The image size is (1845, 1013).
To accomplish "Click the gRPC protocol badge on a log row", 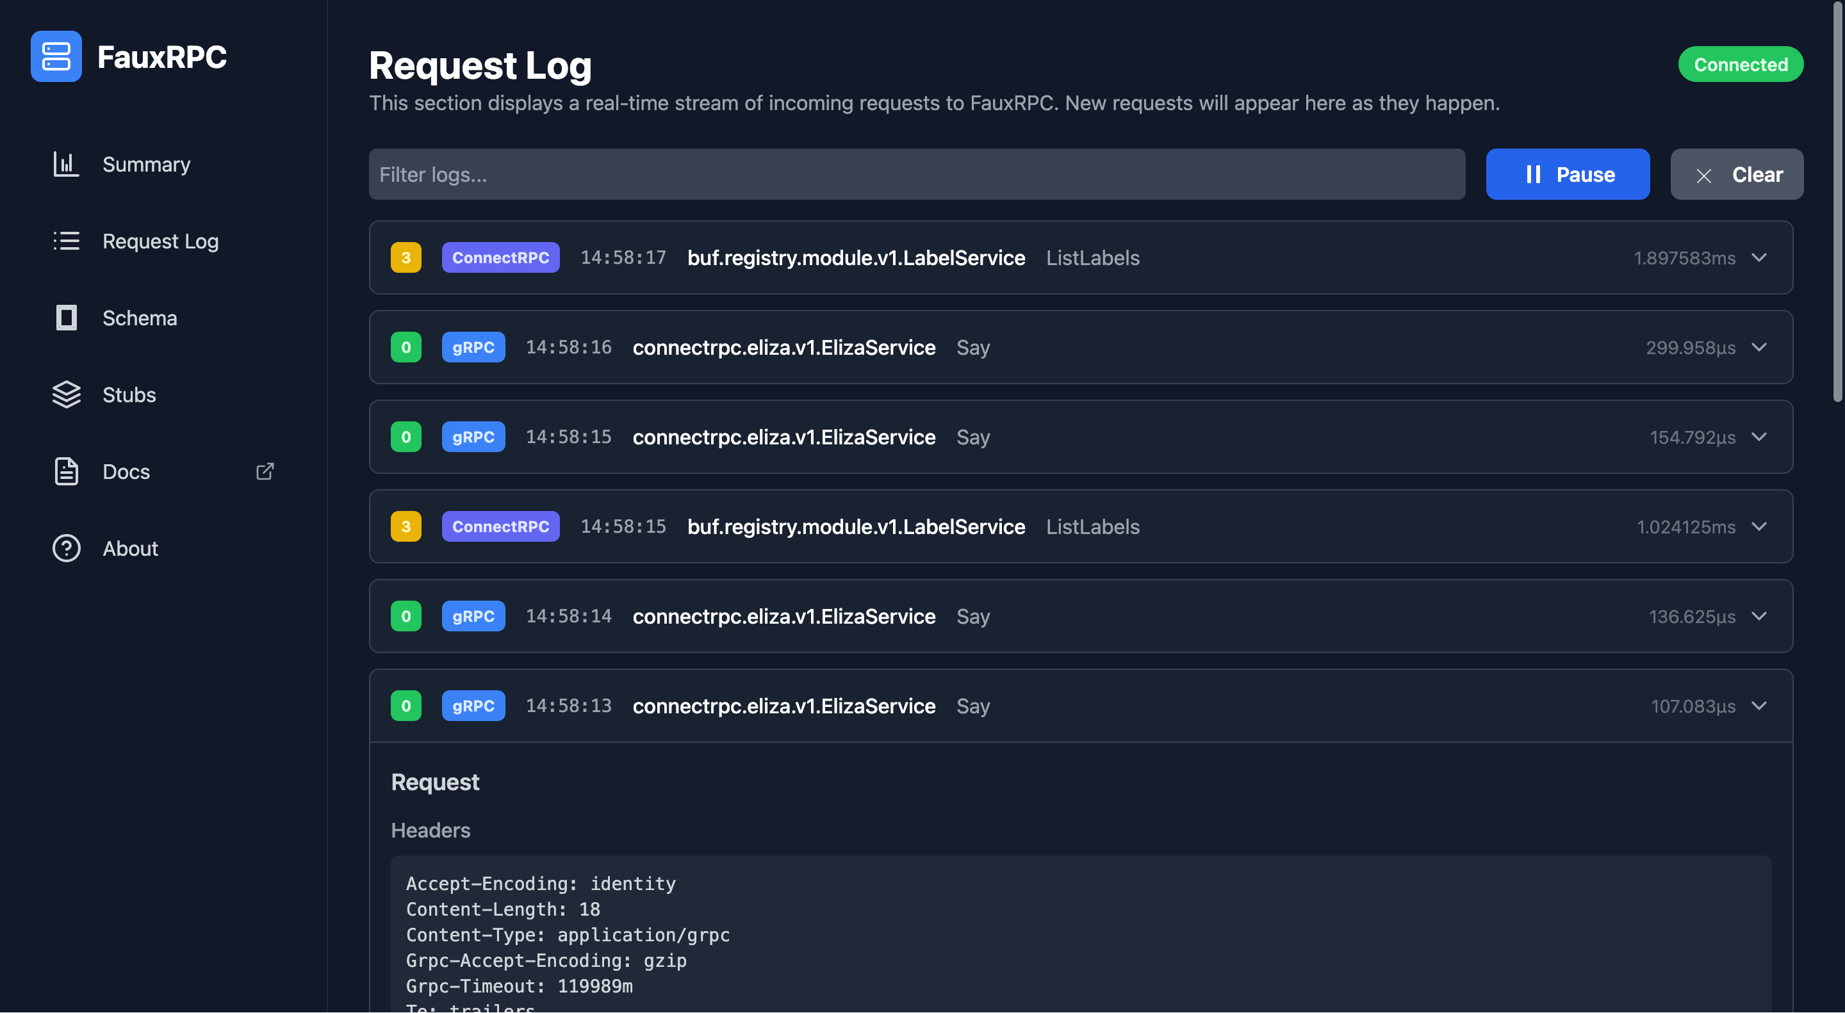I will pyautogui.click(x=473, y=347).
